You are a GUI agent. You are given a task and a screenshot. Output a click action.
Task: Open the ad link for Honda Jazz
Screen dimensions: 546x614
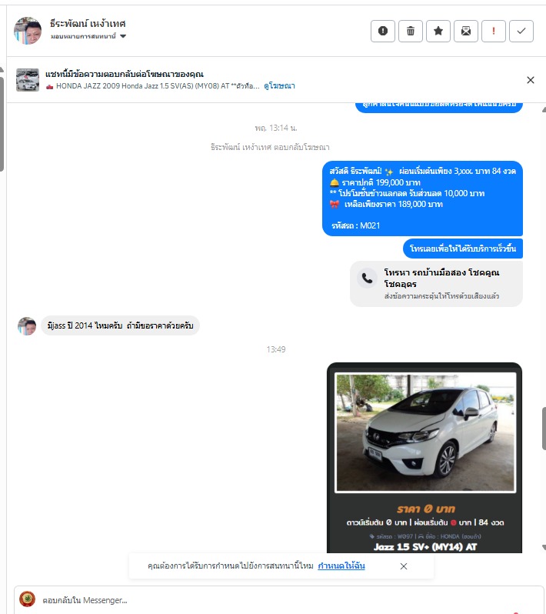tap(279, 85)
